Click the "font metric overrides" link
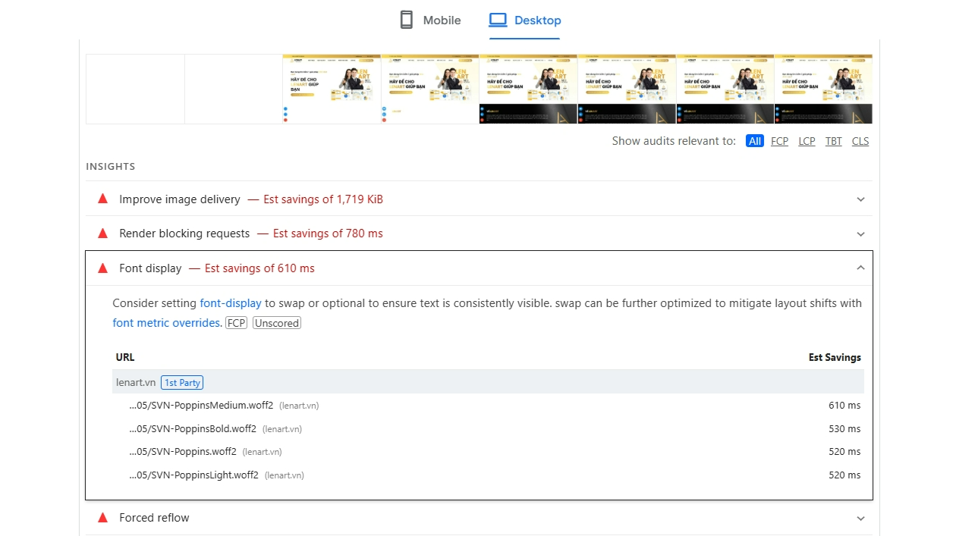Viewport: 953px width, 536px height. (x=166, y=322)
